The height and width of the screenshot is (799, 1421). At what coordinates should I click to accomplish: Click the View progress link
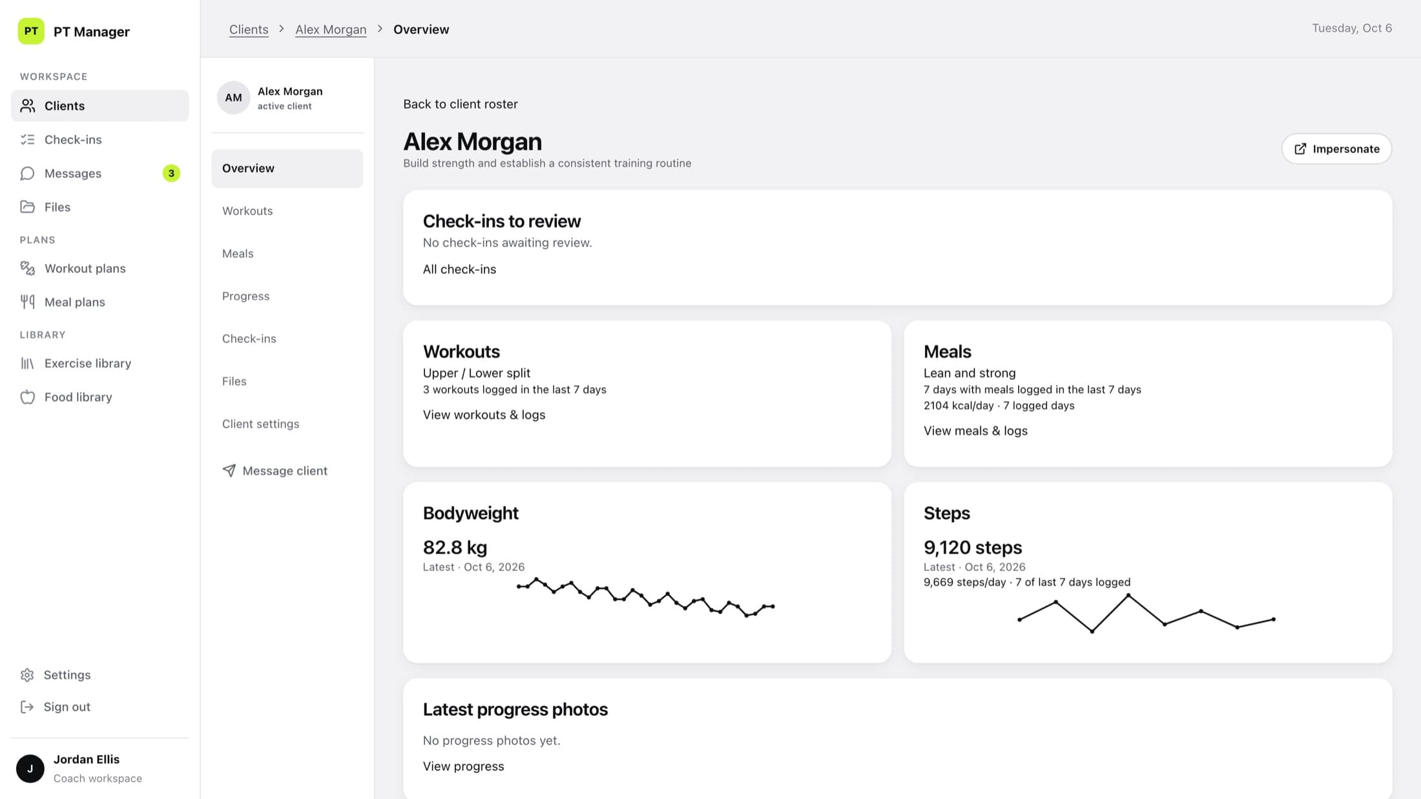tap(463, 766)
